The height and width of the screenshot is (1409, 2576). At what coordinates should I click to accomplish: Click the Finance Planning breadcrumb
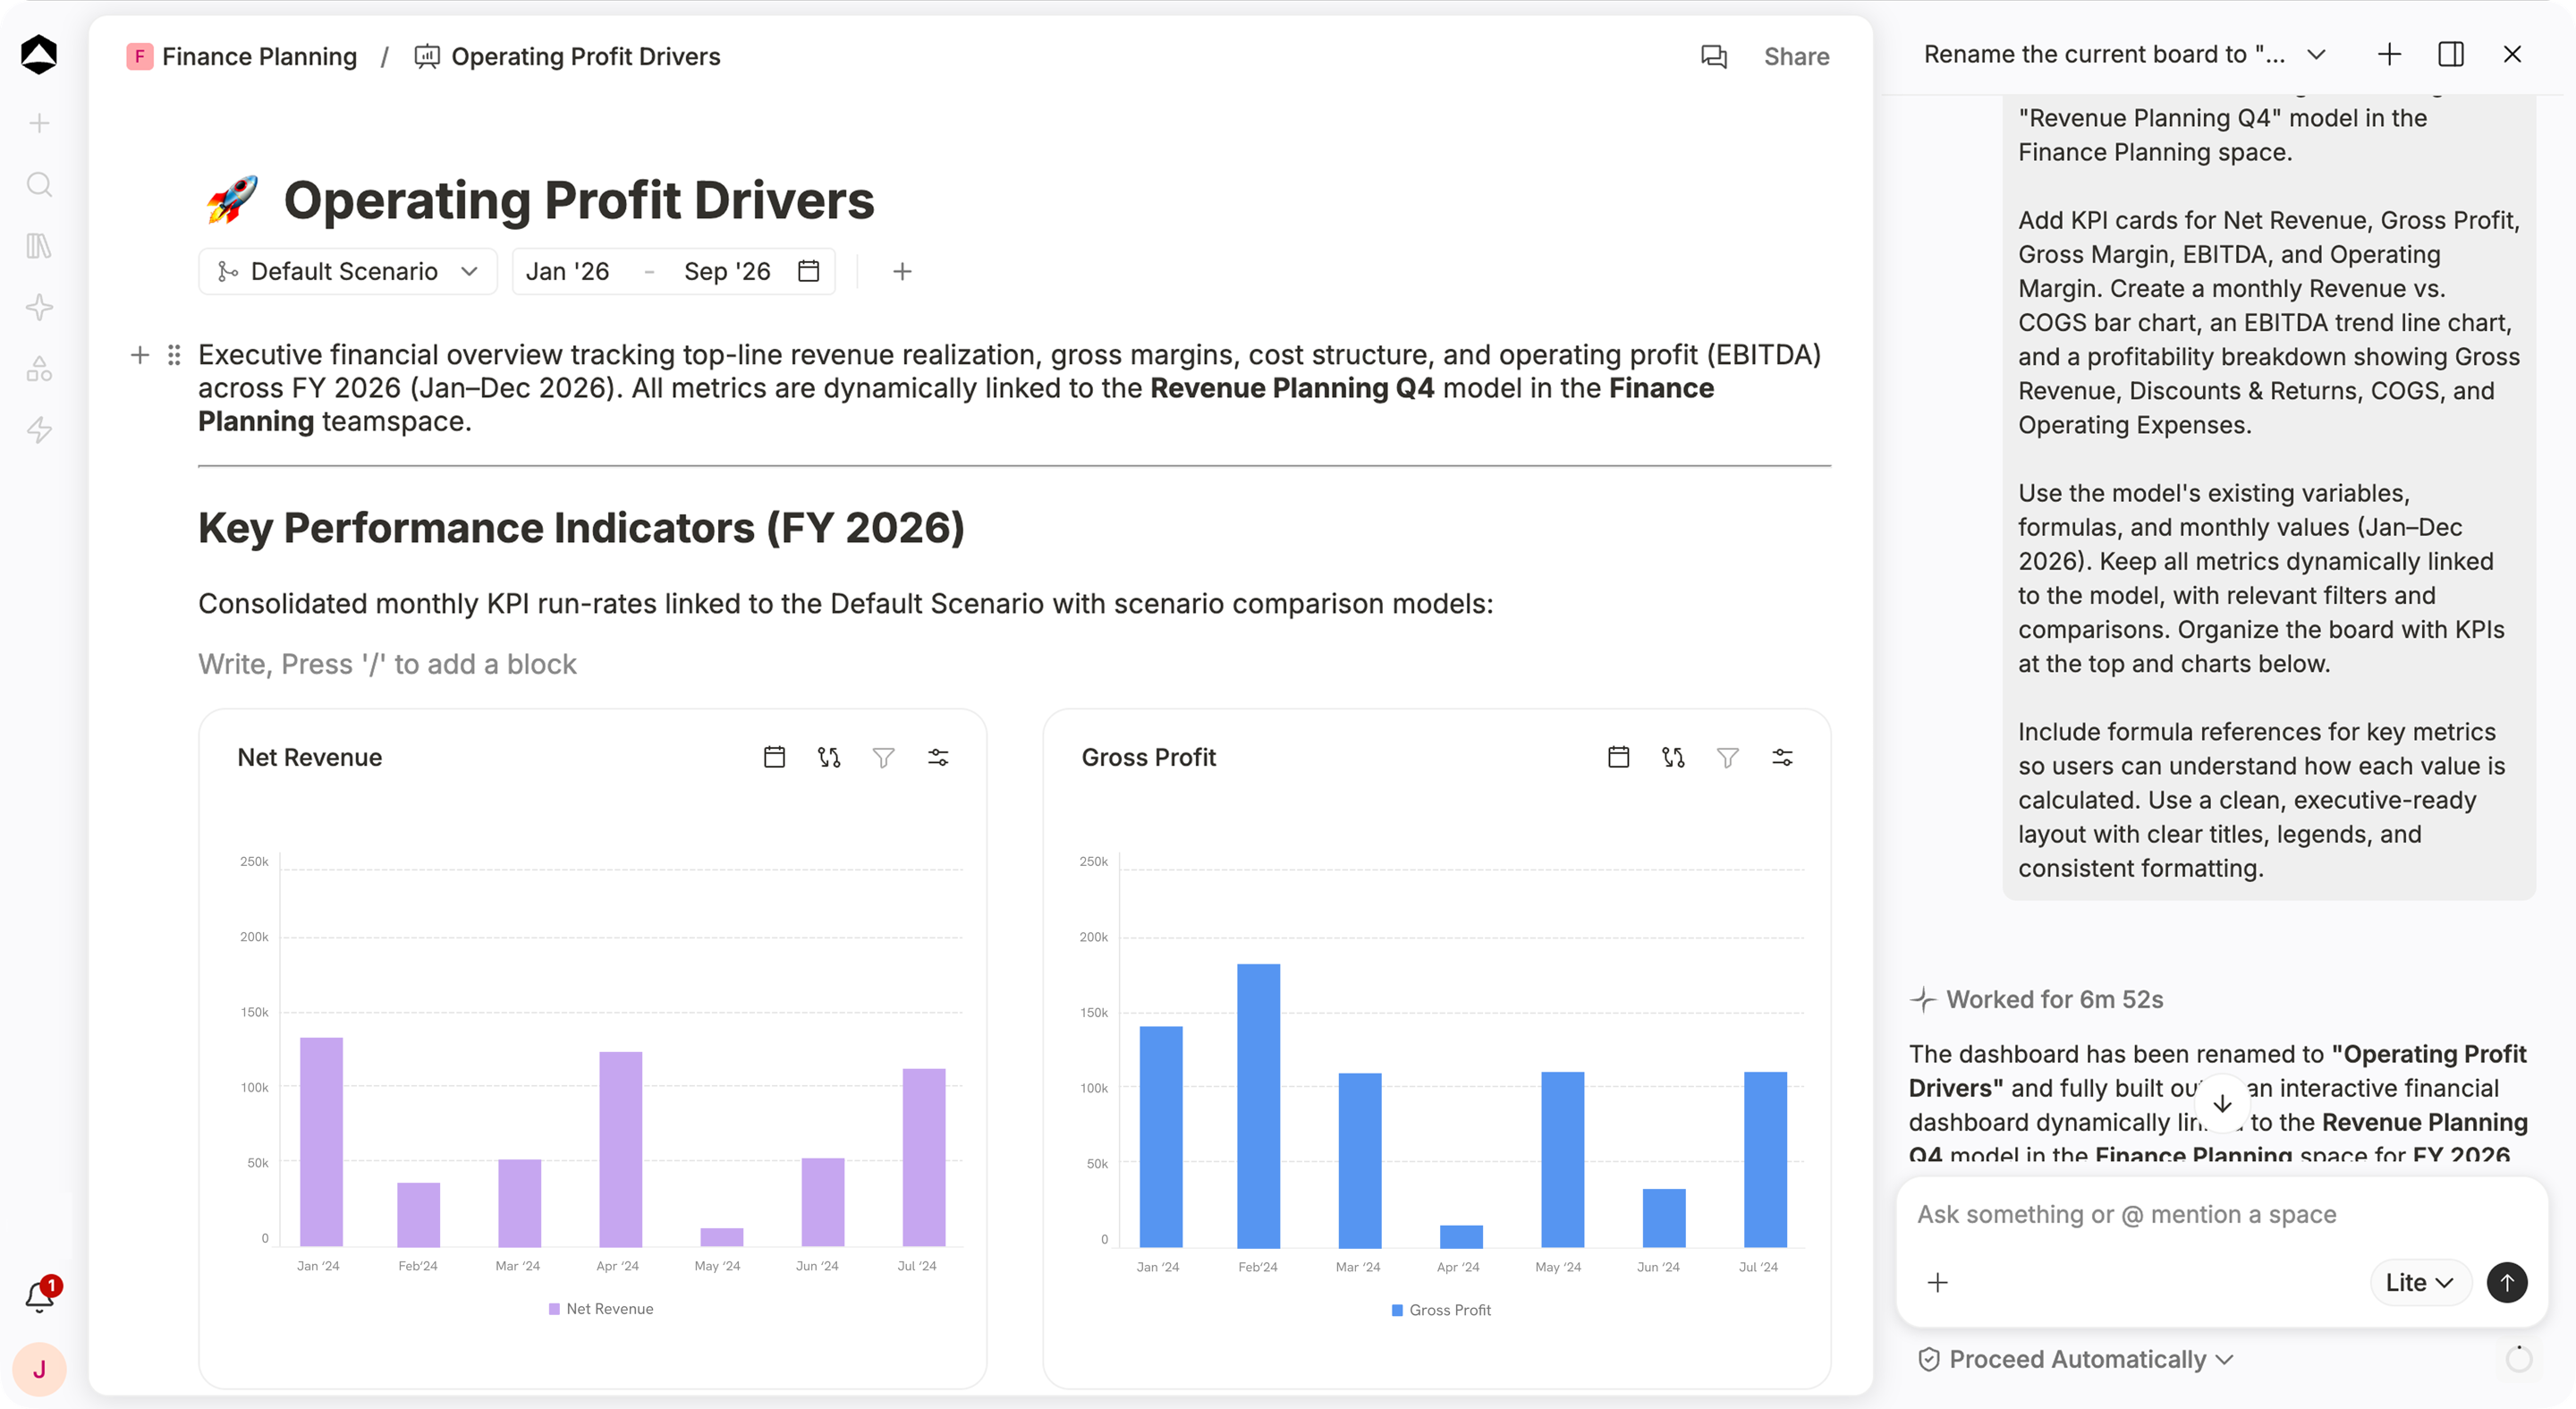pyautogui.click(x=242, y=57)
